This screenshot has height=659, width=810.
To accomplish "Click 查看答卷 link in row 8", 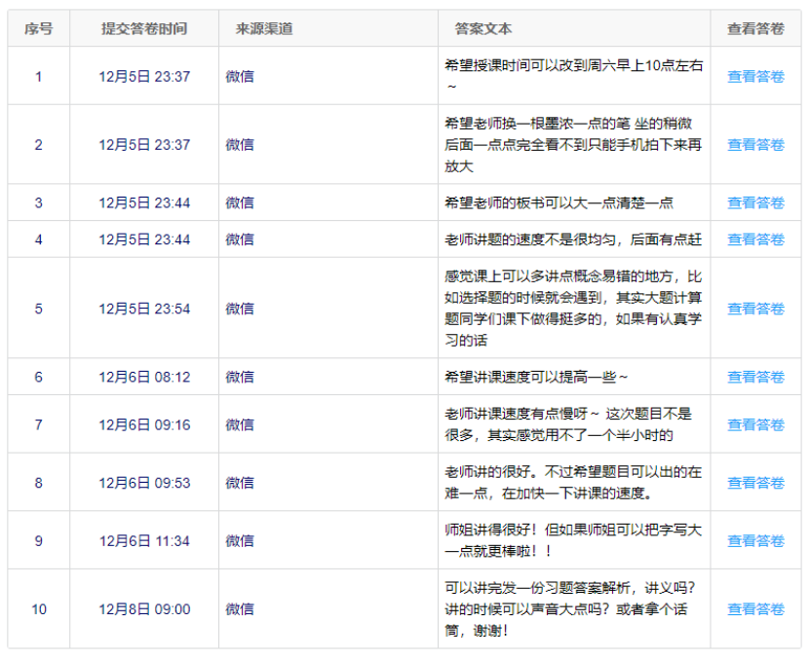I will click(755, 483).
